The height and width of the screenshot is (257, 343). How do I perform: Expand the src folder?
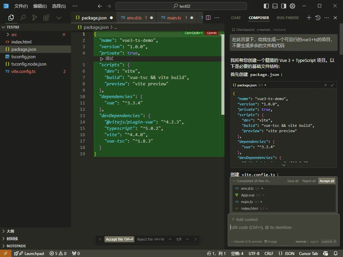[14, 34]
